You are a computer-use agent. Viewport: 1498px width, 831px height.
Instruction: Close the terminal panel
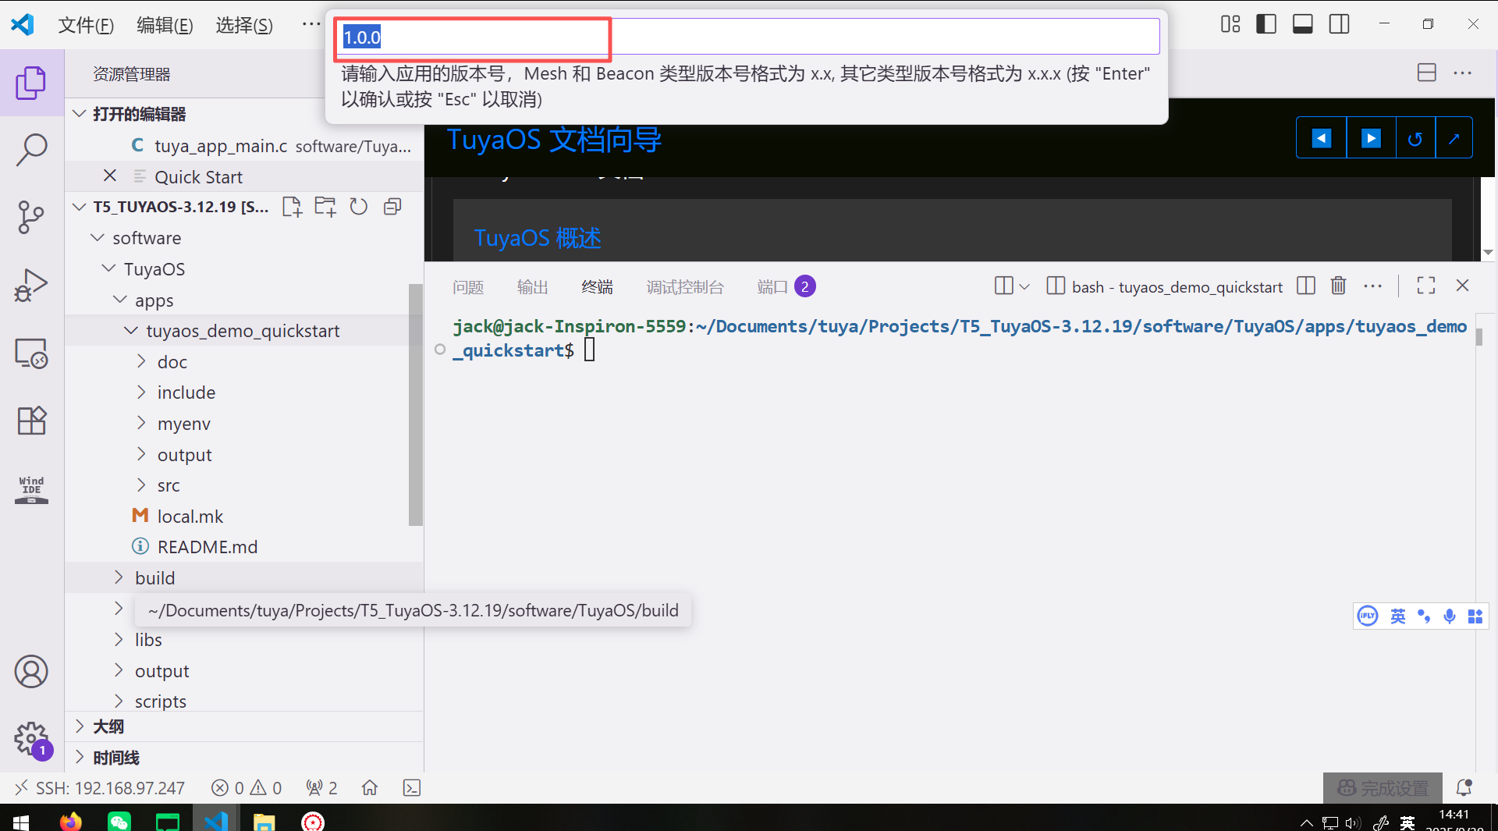[1463, 286]
